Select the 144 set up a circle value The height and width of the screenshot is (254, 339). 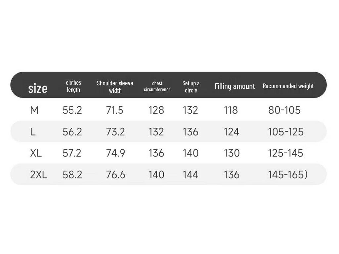(191, 175)
